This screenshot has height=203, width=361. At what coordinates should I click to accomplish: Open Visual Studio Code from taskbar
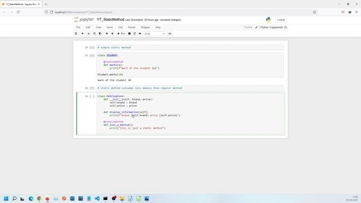tap(97, 198)
